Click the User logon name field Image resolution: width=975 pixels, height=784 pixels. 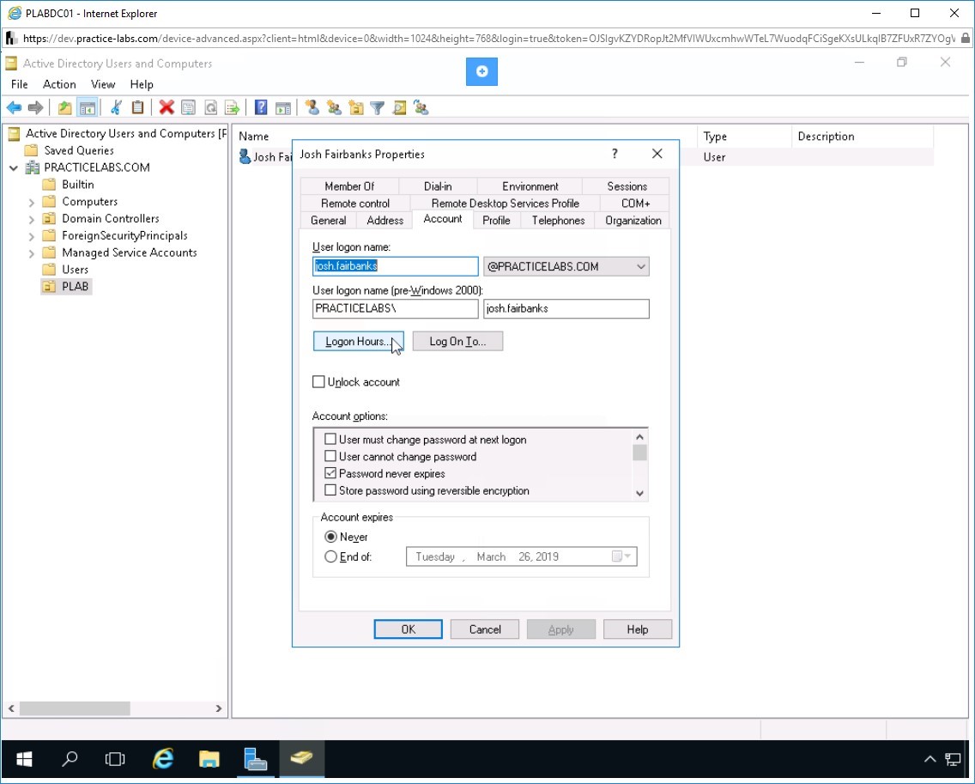pyautogui.click(x=396, y=266)
